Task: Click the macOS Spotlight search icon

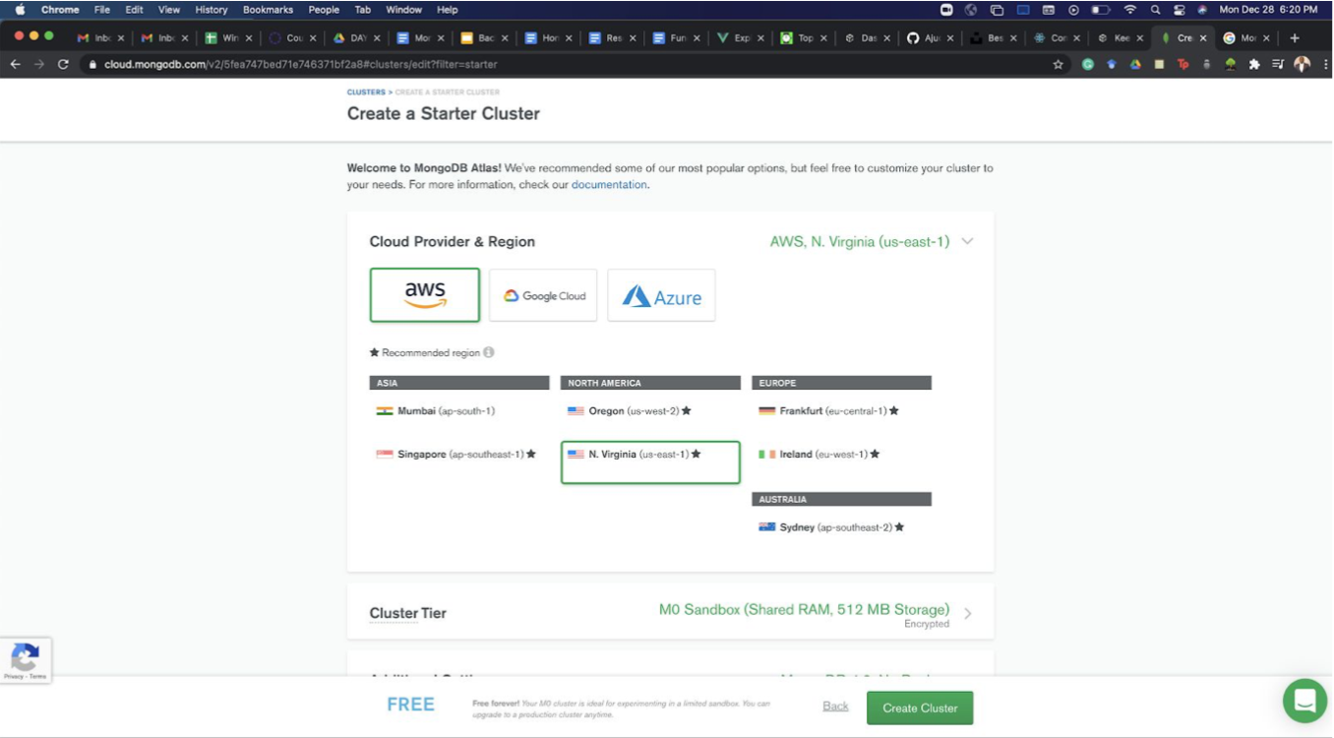Action: click(x=1155, y=10)
